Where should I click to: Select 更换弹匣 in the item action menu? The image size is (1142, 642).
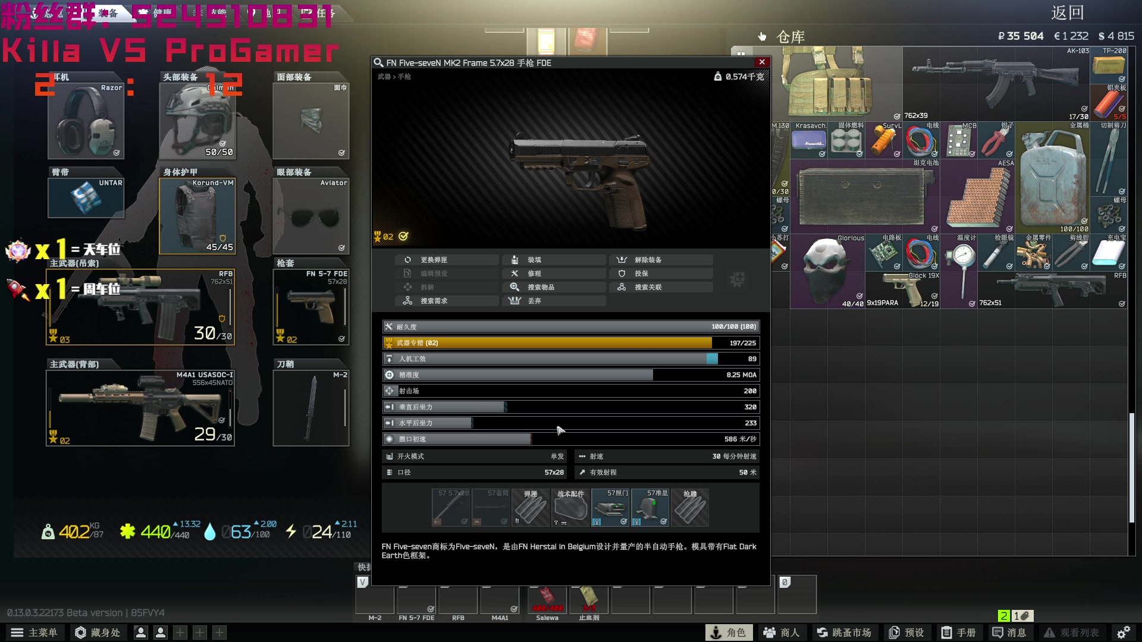pyautogui.click(x=446, y=260)
